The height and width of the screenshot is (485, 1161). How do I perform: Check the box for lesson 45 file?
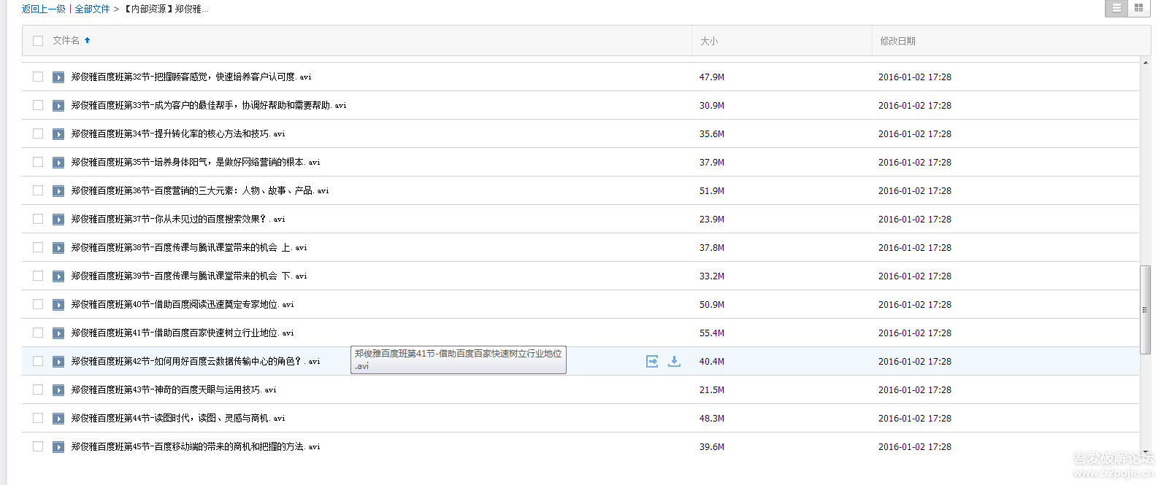pos(38,446)
